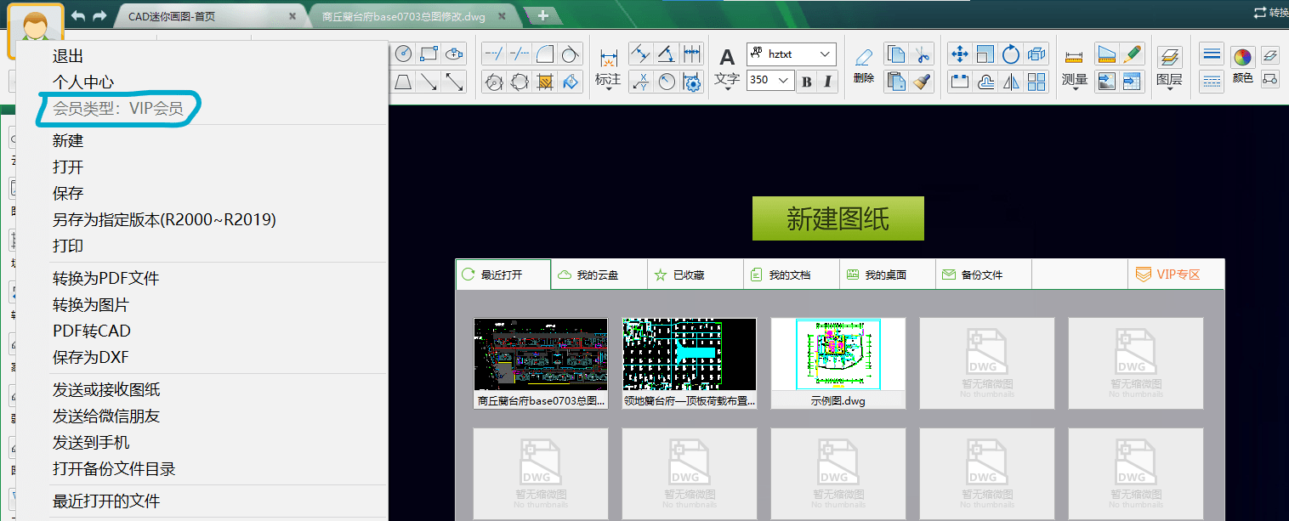Select the extend line tool
This screenshot has height=521, width=1289.
coord(493,54)
